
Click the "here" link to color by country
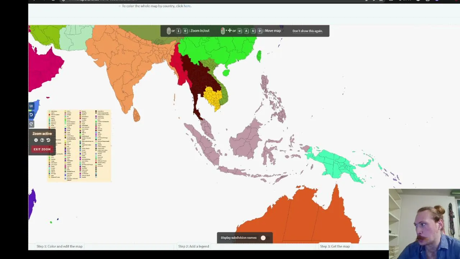click(x=187, y=6)
